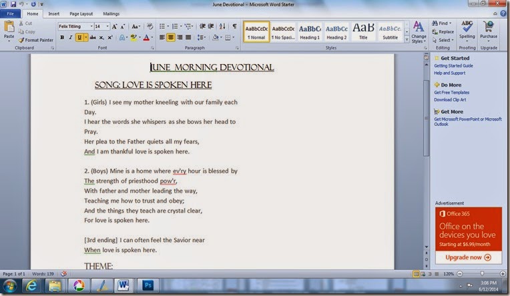Screen dimensions: 510x296
Task: Open the Help and Support link
Action: point(449,73)
